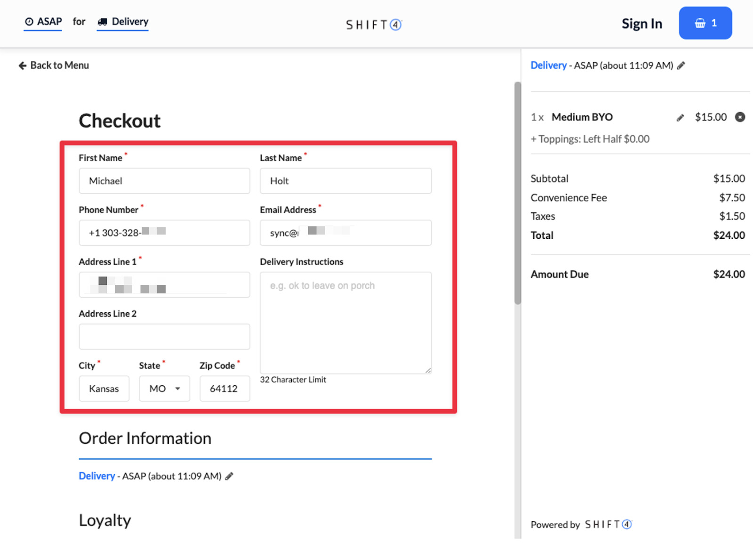Click the Delivery link in cart sidebar

pos(548,65)
